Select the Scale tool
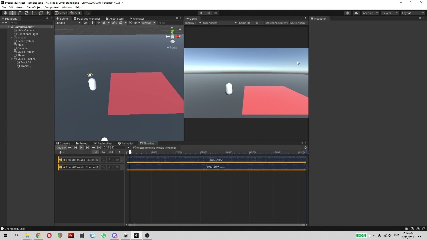 [x=27, y=13]
